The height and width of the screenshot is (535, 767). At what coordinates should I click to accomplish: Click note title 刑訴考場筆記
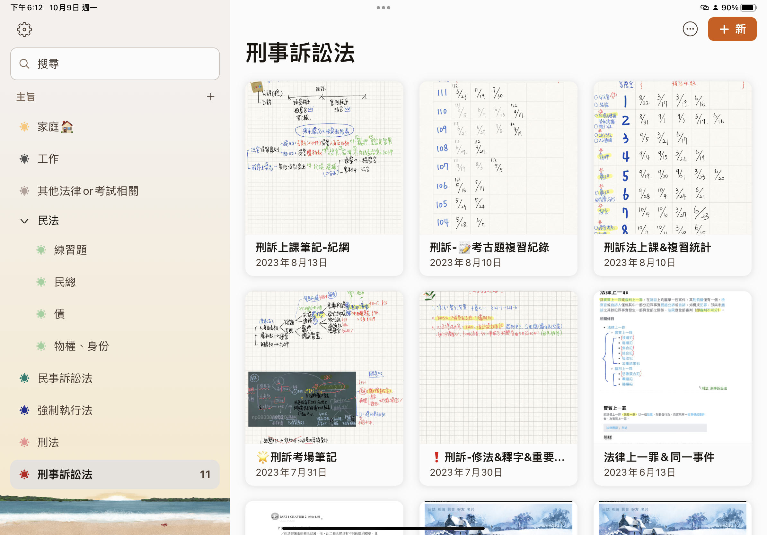click(296, 457)
